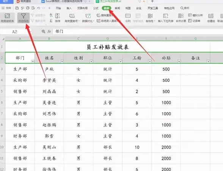Switch to the 公式 Formulas tab

pos(96,8)
